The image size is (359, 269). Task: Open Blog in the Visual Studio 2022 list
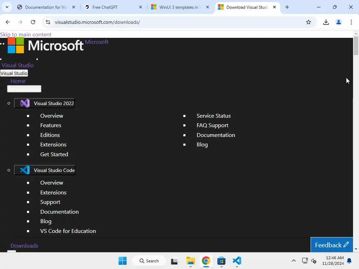202,145
